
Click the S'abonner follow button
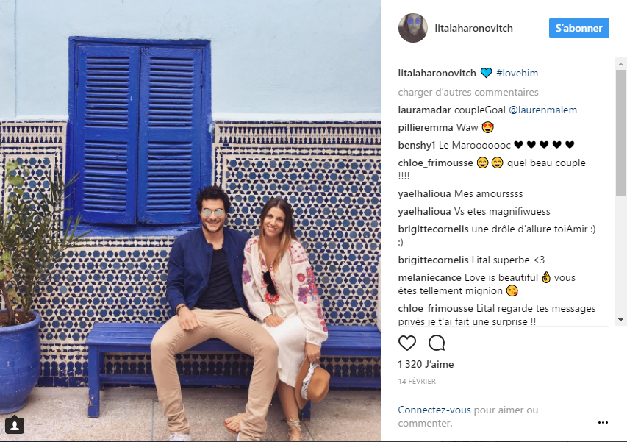(x=579, y=28)
